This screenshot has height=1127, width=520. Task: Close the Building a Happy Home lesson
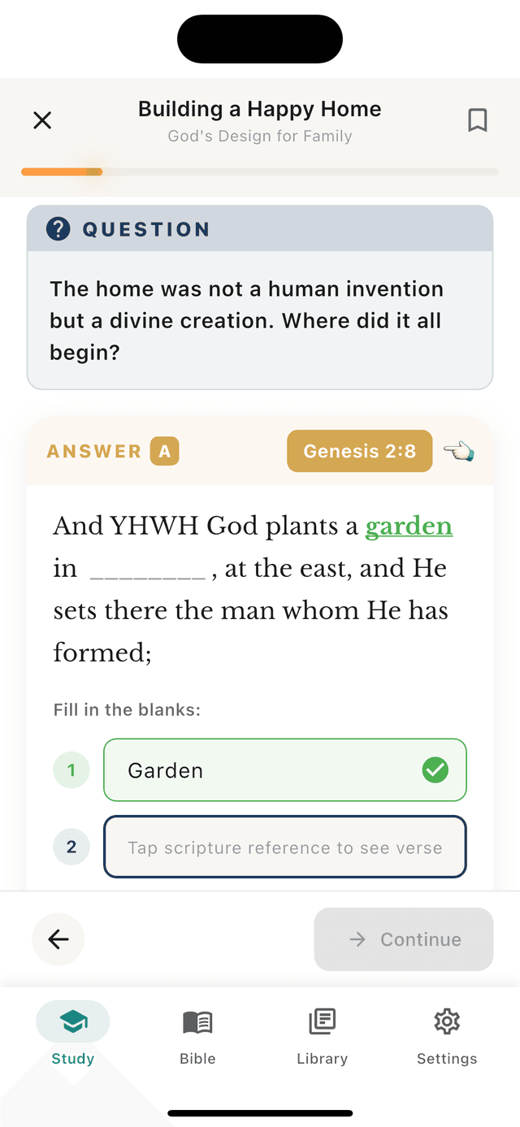tap(42, 119)
